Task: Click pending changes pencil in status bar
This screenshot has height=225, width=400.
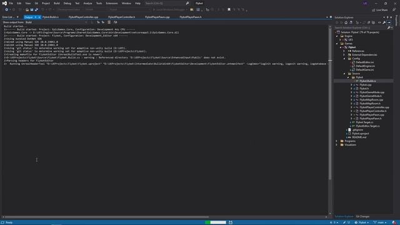Action: [344, 222]
